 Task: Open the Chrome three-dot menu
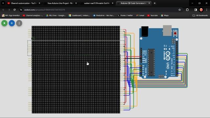click(x=207, y=10)
